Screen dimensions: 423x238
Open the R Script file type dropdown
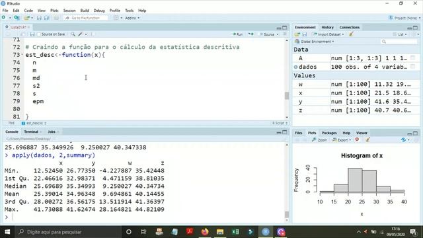tap(280, 123)
